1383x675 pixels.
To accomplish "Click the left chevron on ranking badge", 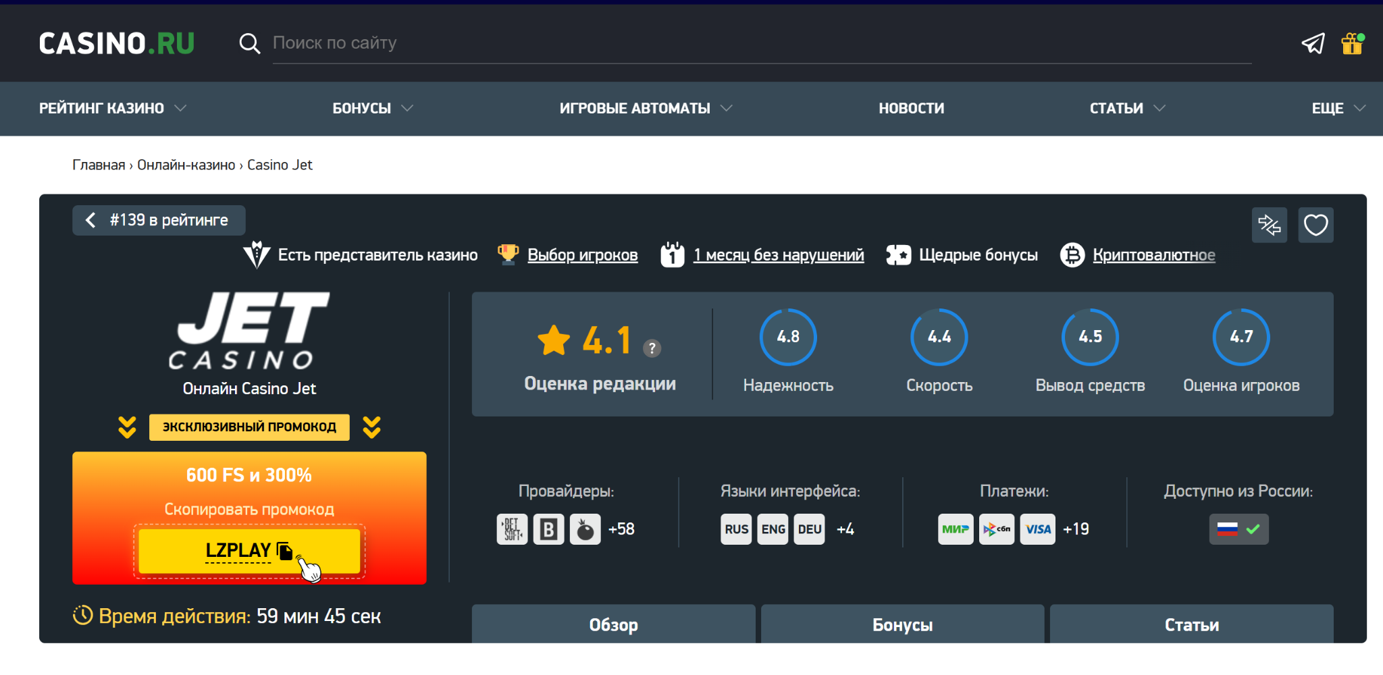I will pos(90,220).
